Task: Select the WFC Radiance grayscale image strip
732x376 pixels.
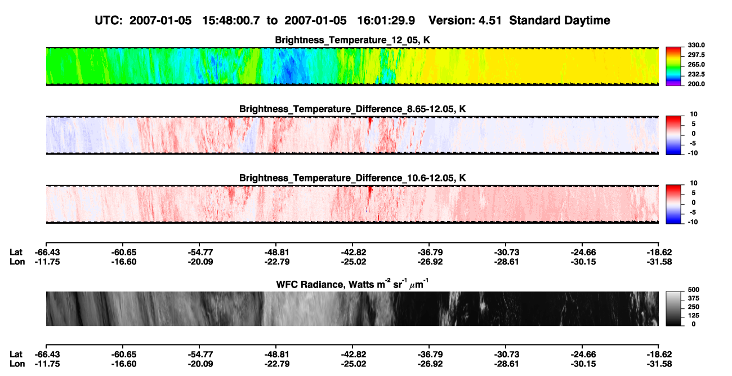Action: point(352,308)
